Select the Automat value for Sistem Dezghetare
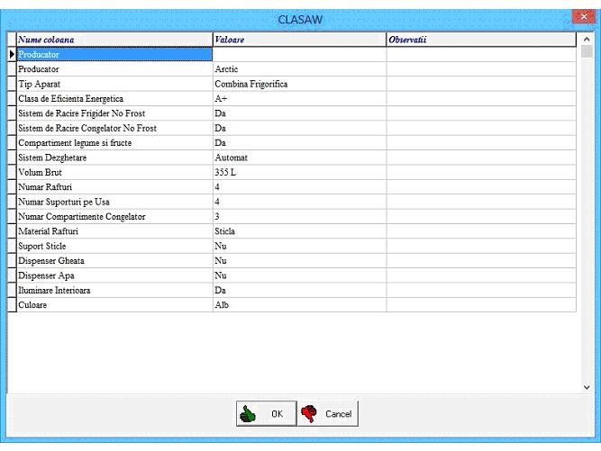Viewport: 601px width, 451px height. pyautogui.click(x=298, y=157)
